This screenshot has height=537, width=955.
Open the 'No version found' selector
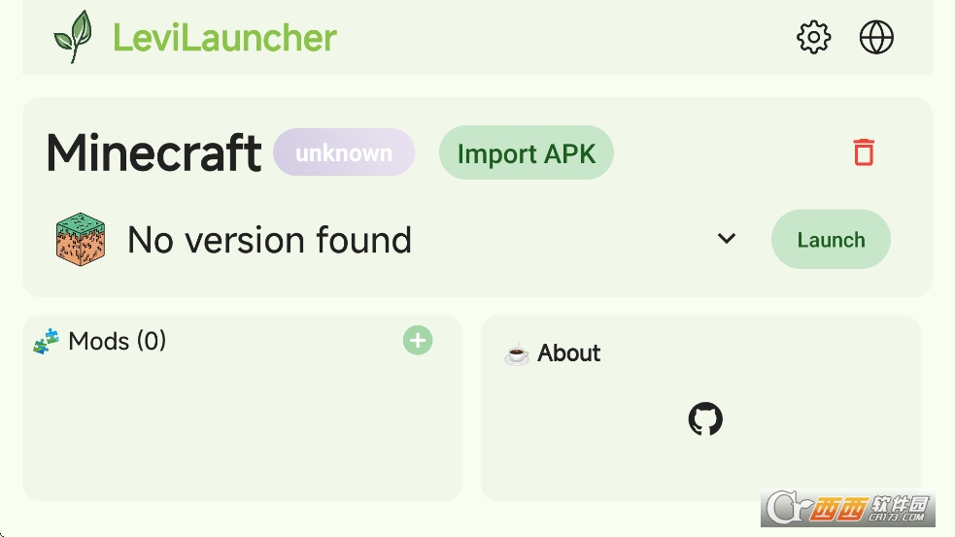pyautogui.click(x=269, y=240)
